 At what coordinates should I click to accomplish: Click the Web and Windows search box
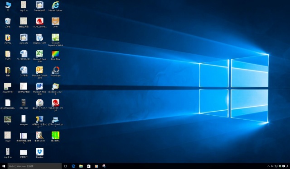coord(34,166)
